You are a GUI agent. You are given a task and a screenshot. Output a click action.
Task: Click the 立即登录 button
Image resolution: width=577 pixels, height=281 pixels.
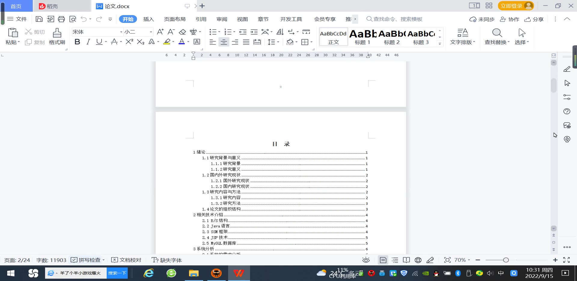(x=516, y=6)
